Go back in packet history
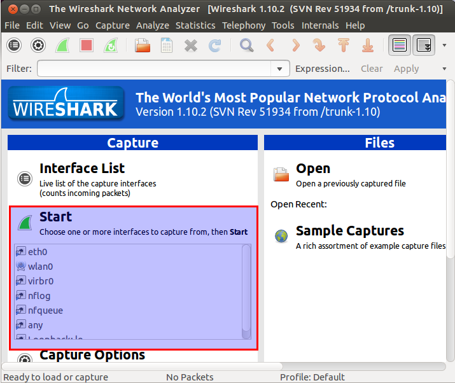455x383 pixels. tap(270, 45)
